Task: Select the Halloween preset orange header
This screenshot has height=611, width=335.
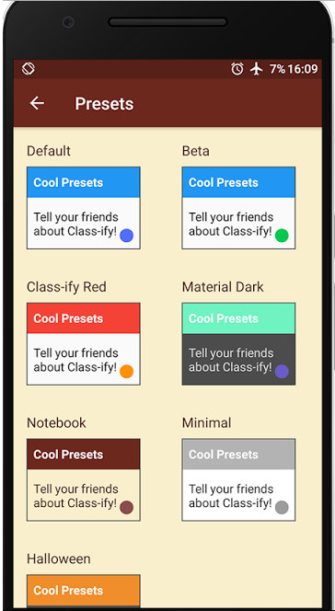Action: (x=84, y=591)
